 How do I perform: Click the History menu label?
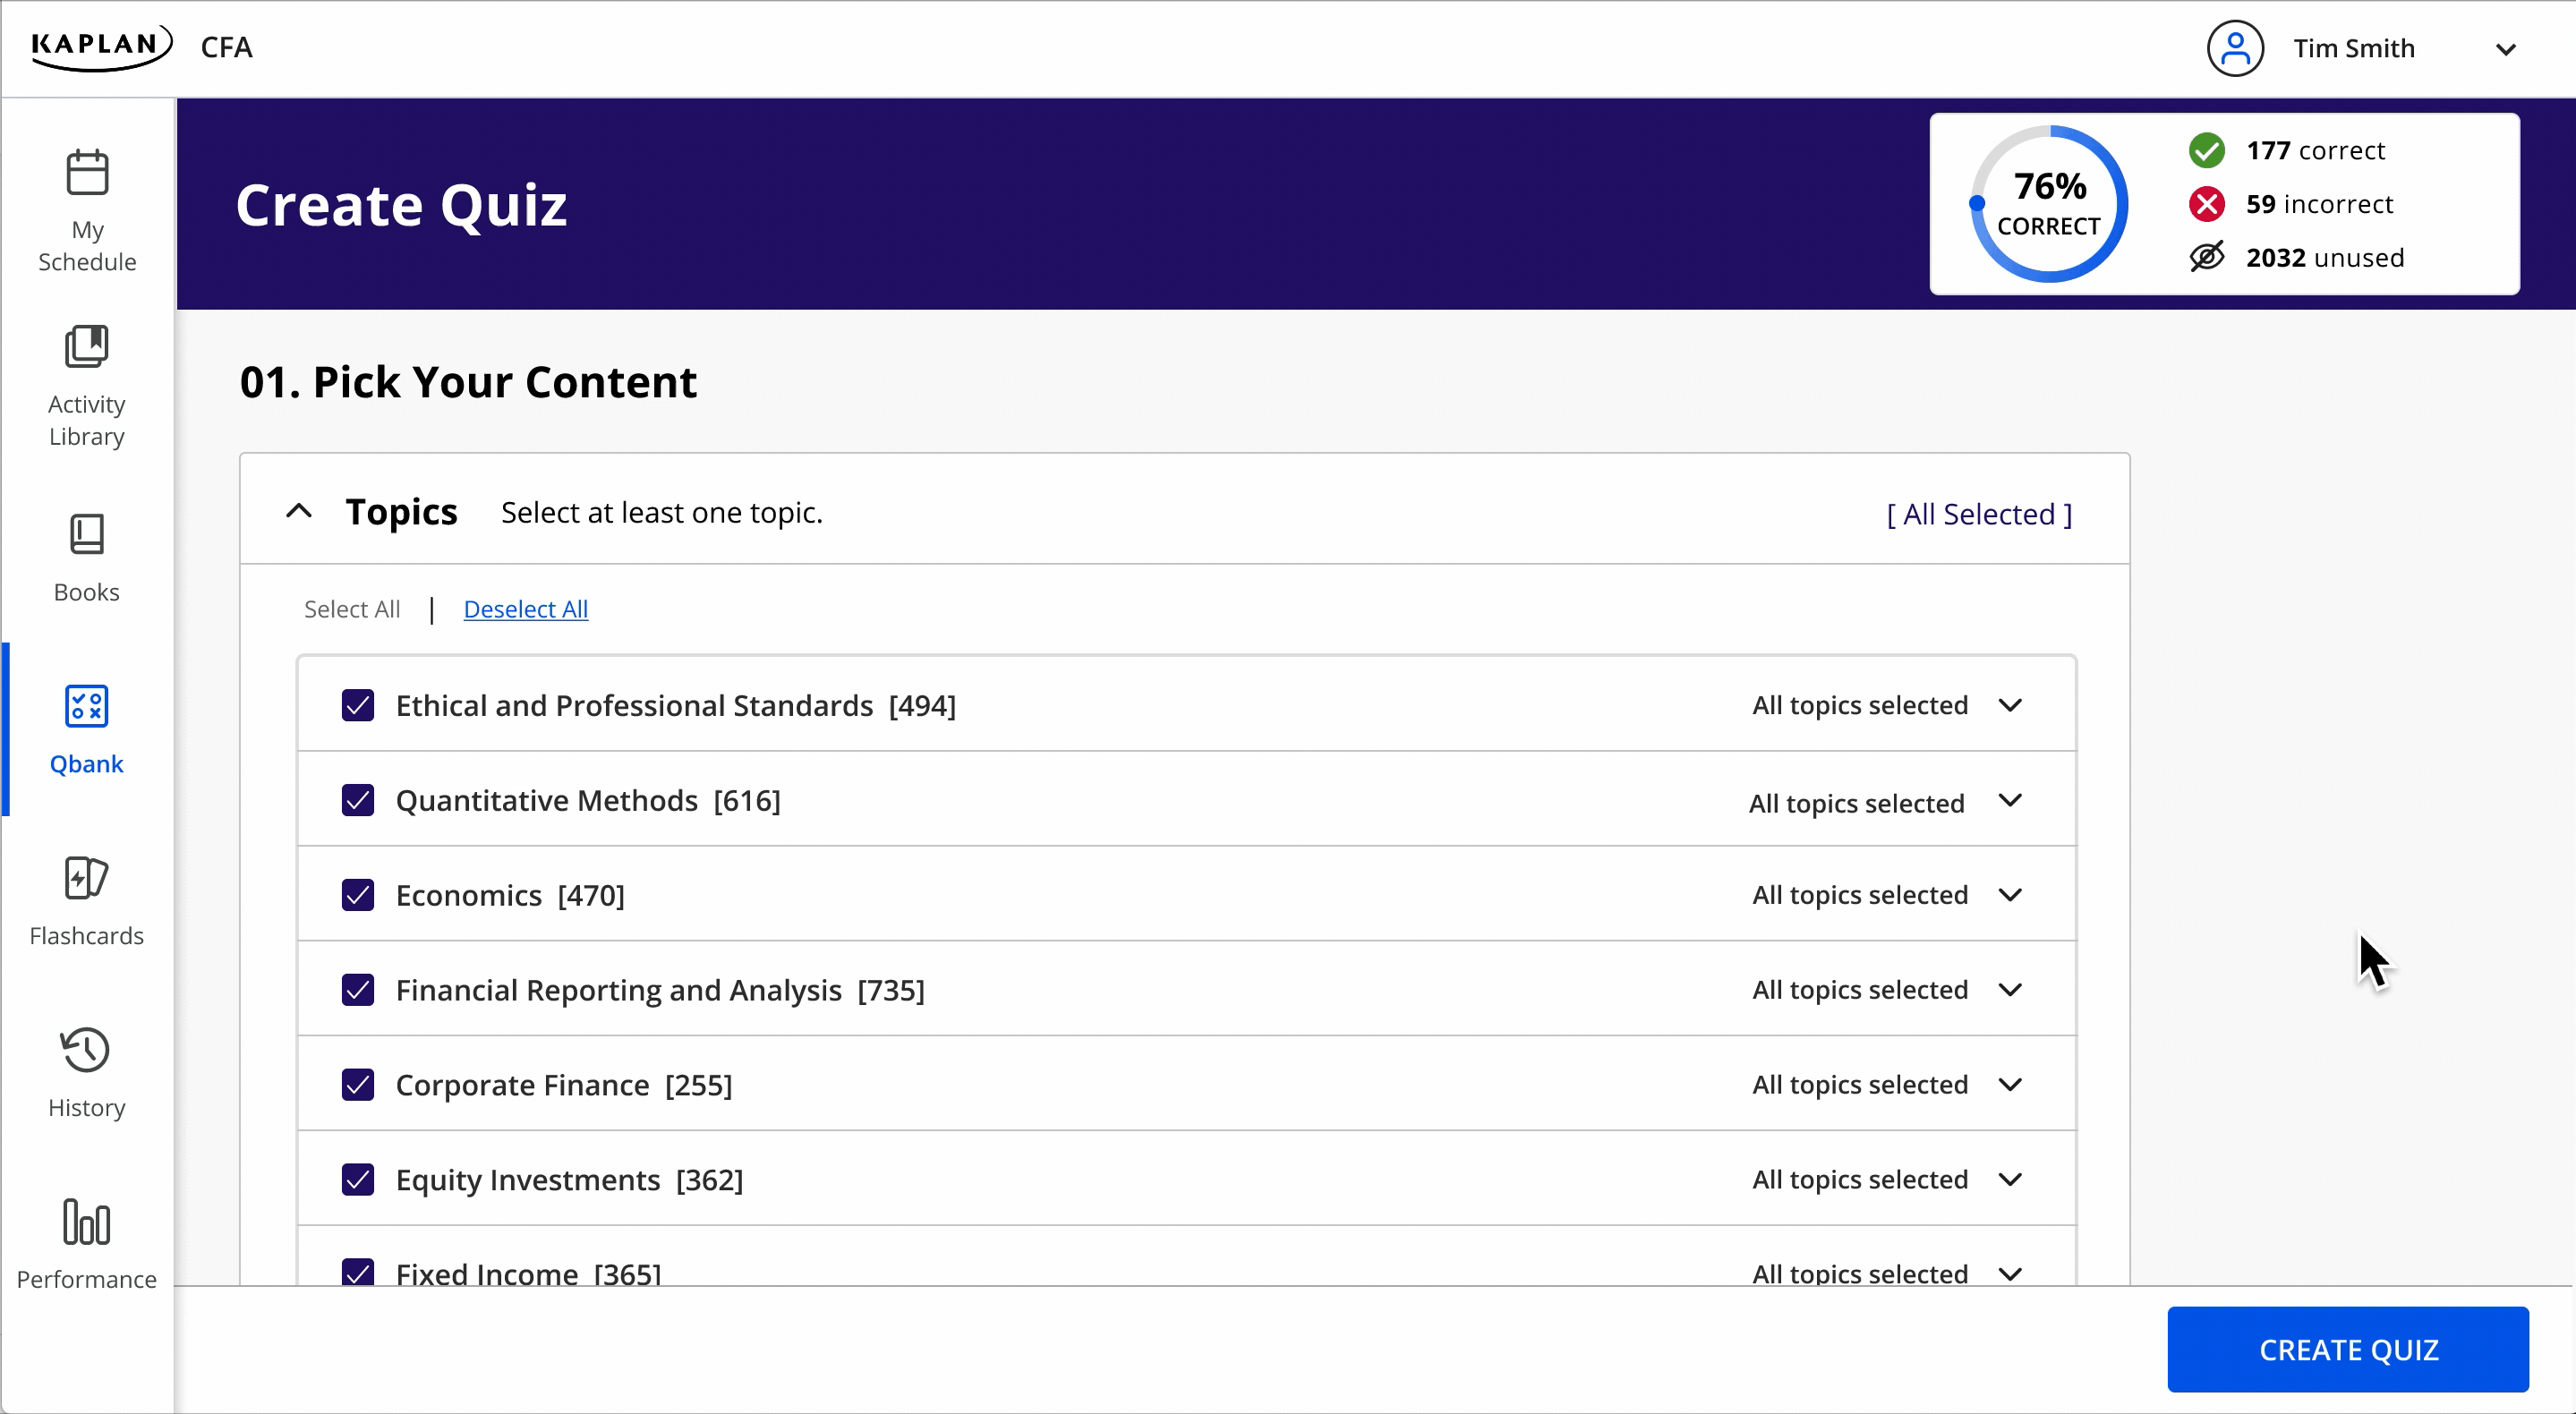[x=87, y=1108]
